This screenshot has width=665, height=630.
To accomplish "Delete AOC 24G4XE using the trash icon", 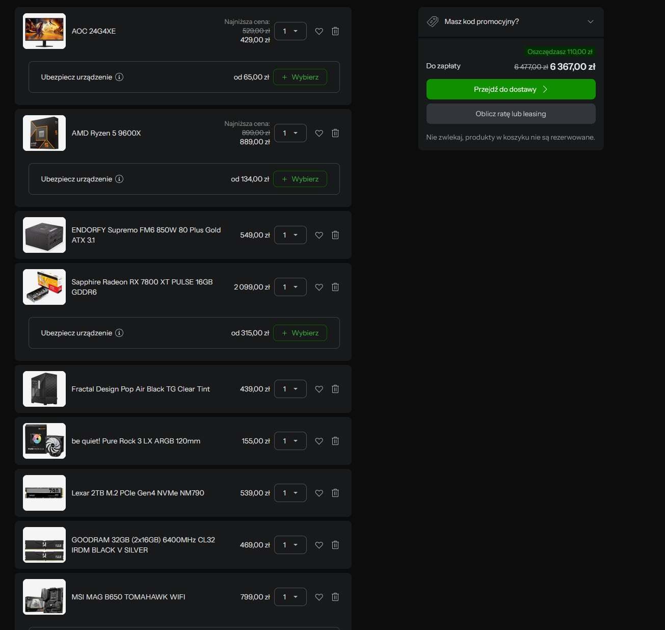I will coord(335,31).
